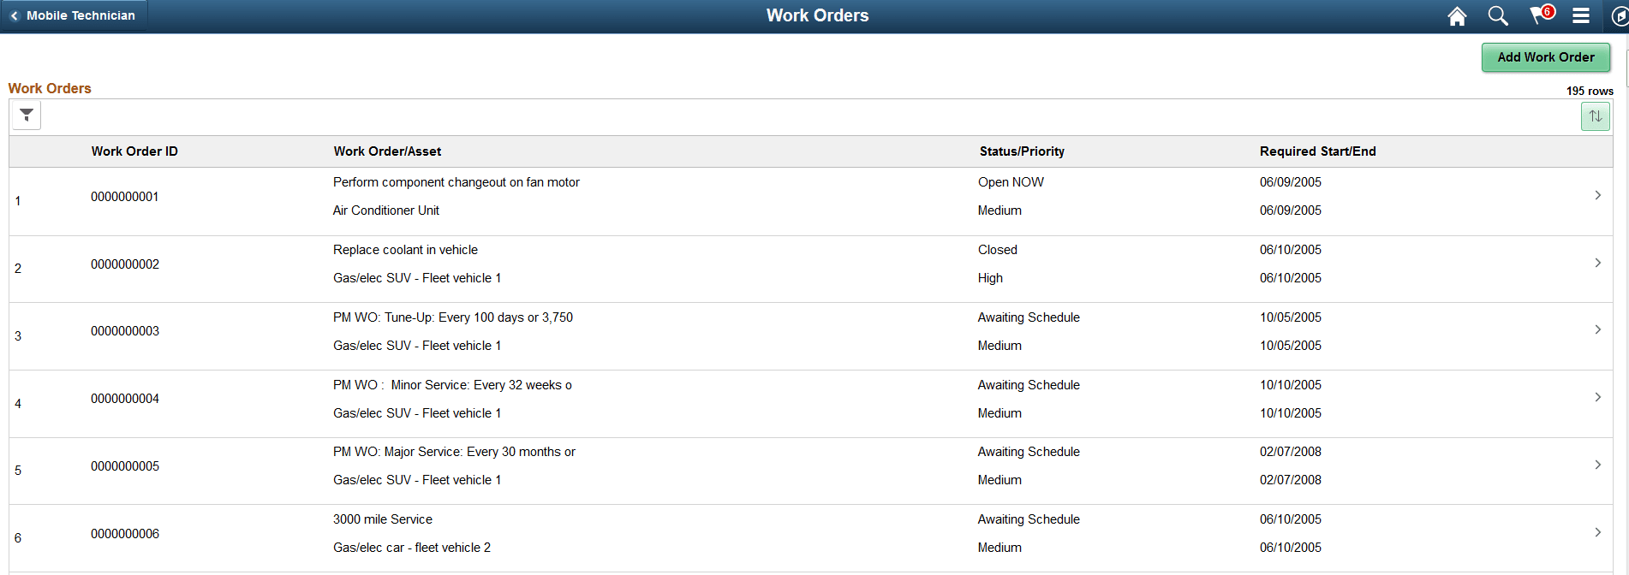Open the filter funnel icon
1629x575 pixels.
pos(24,115)
